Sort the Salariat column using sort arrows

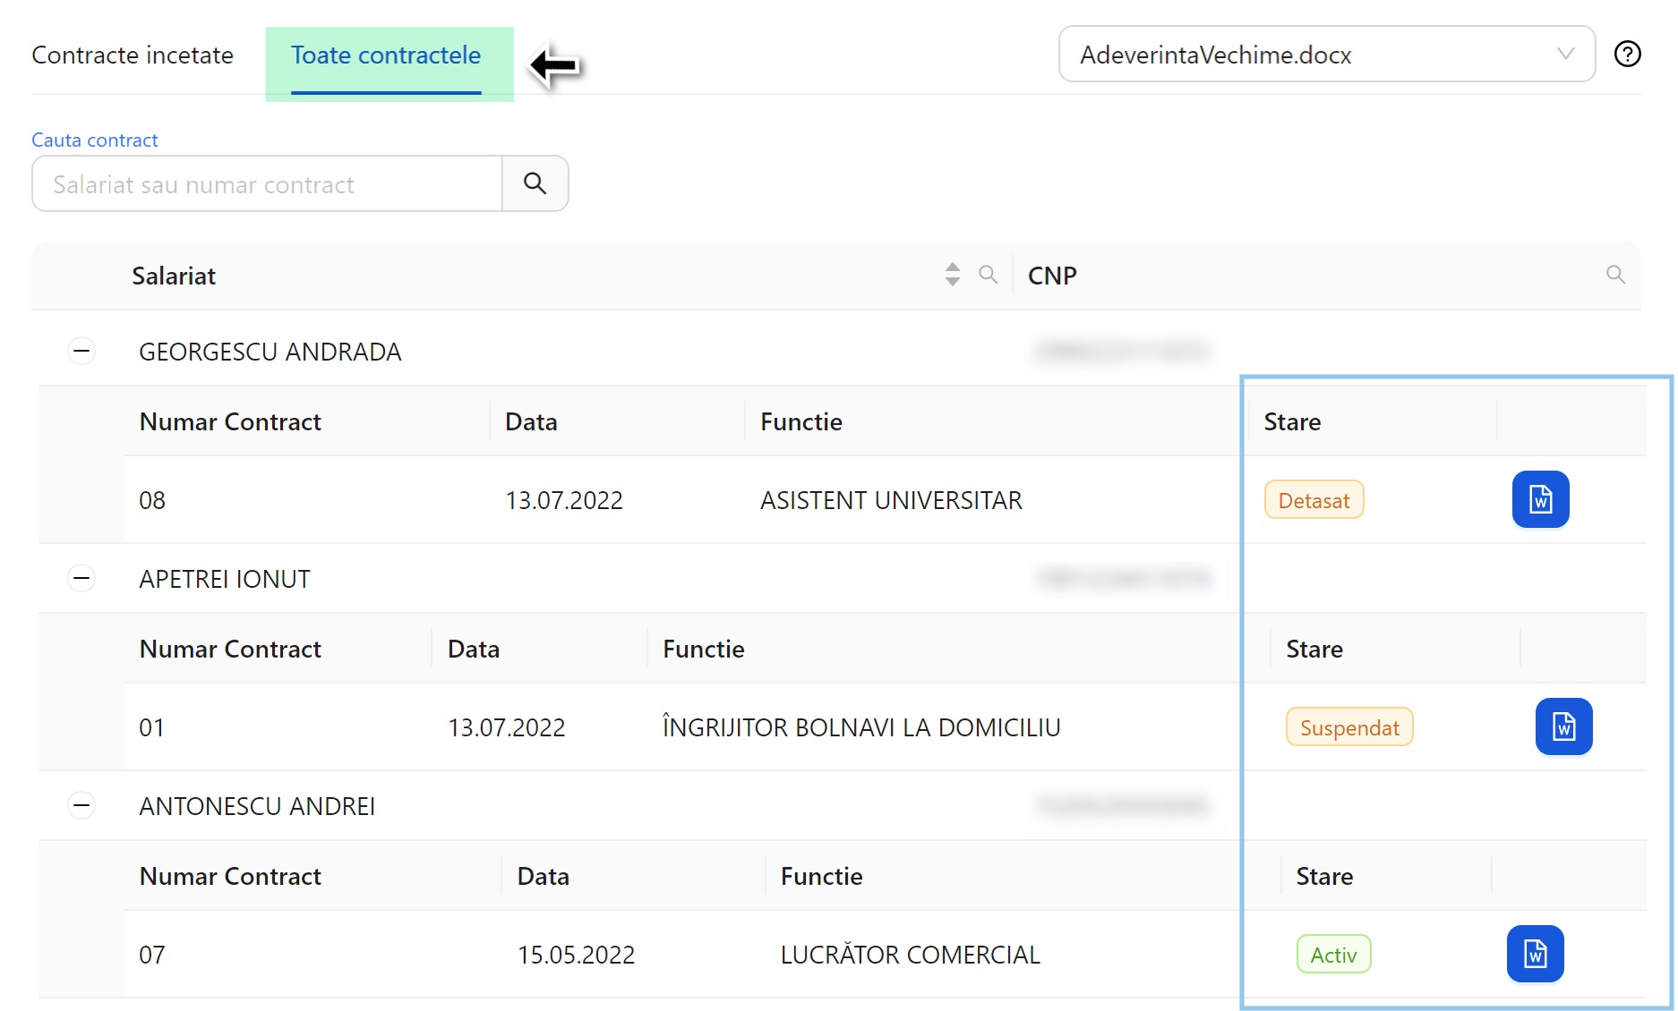tap(952, 275)
